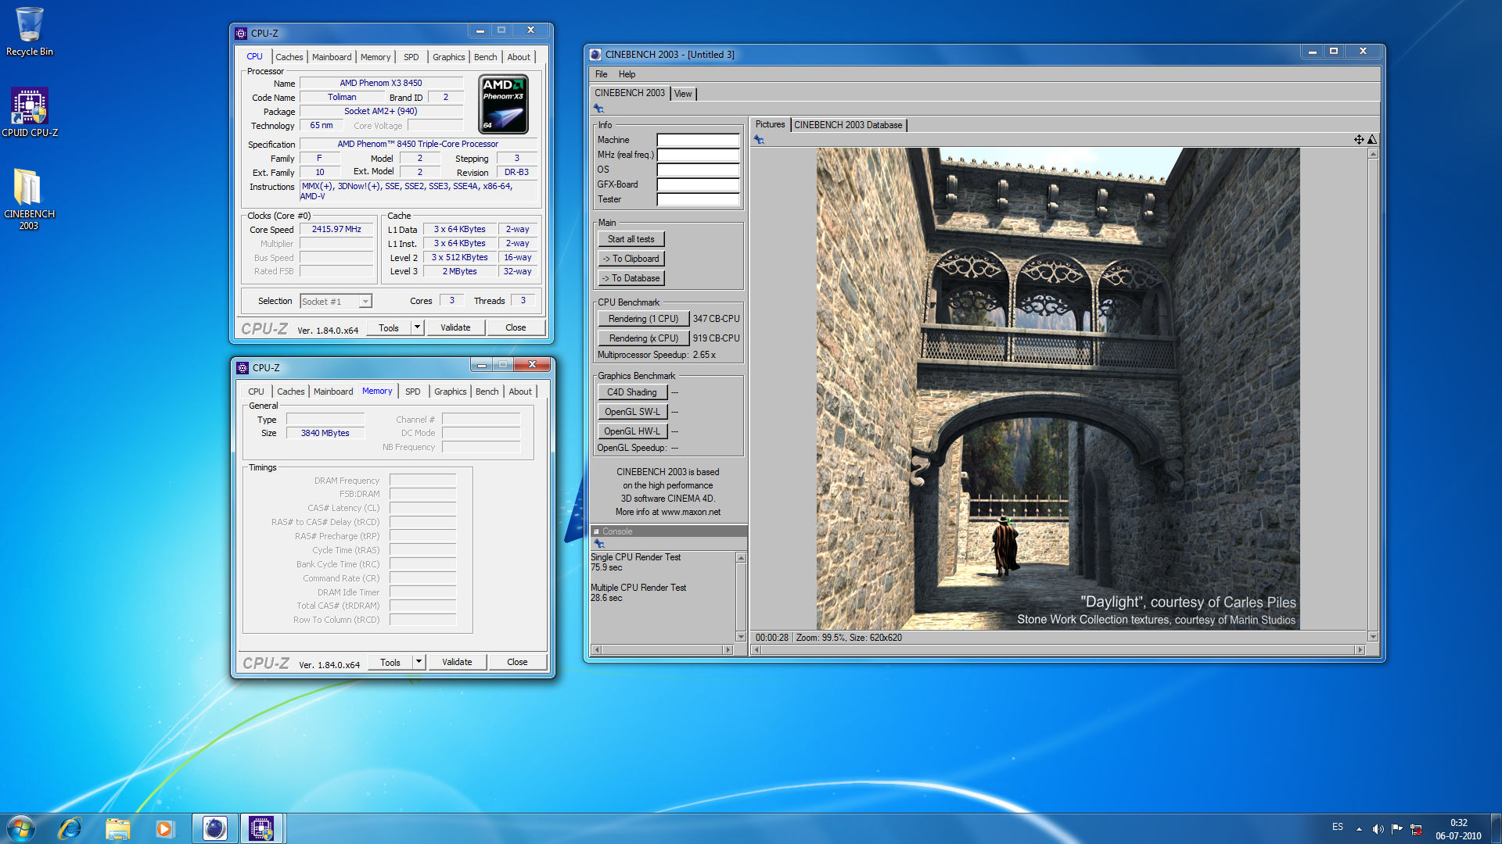Open Graphics tab in upper CPU-Z
Image resolution: width=1502 pixels, height=844 pixels.
point(448,57)
